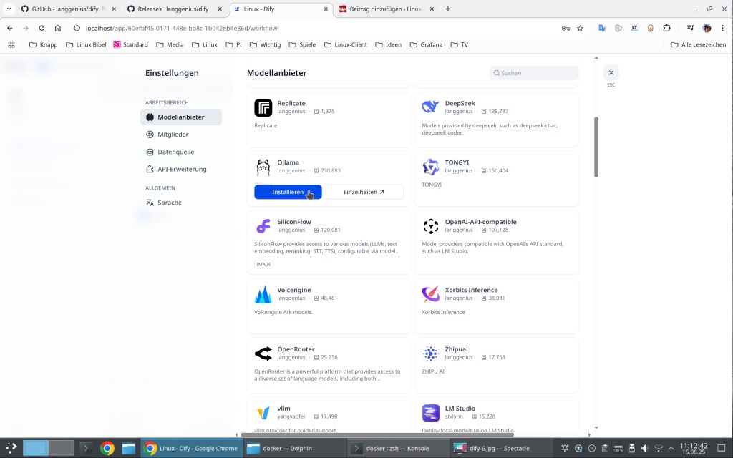Open API-Erweiterung settings
The width and height of the screenshot is (733, 458).
tap(182, 169)
